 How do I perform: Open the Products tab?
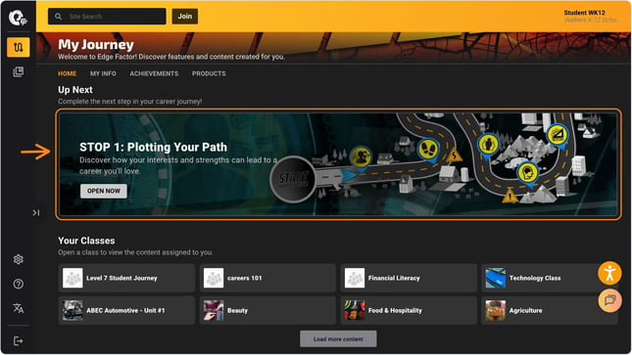point(209,73)
